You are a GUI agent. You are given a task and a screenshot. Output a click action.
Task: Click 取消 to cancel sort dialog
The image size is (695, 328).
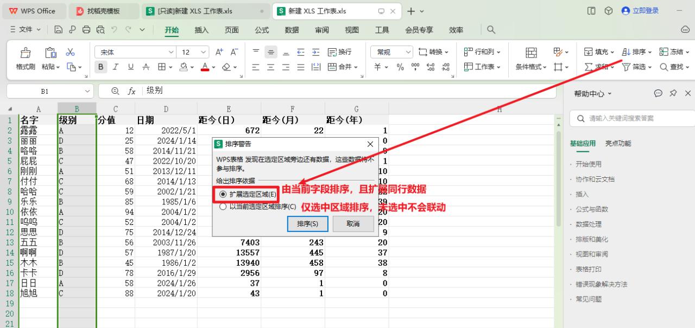tap(353, 223)
